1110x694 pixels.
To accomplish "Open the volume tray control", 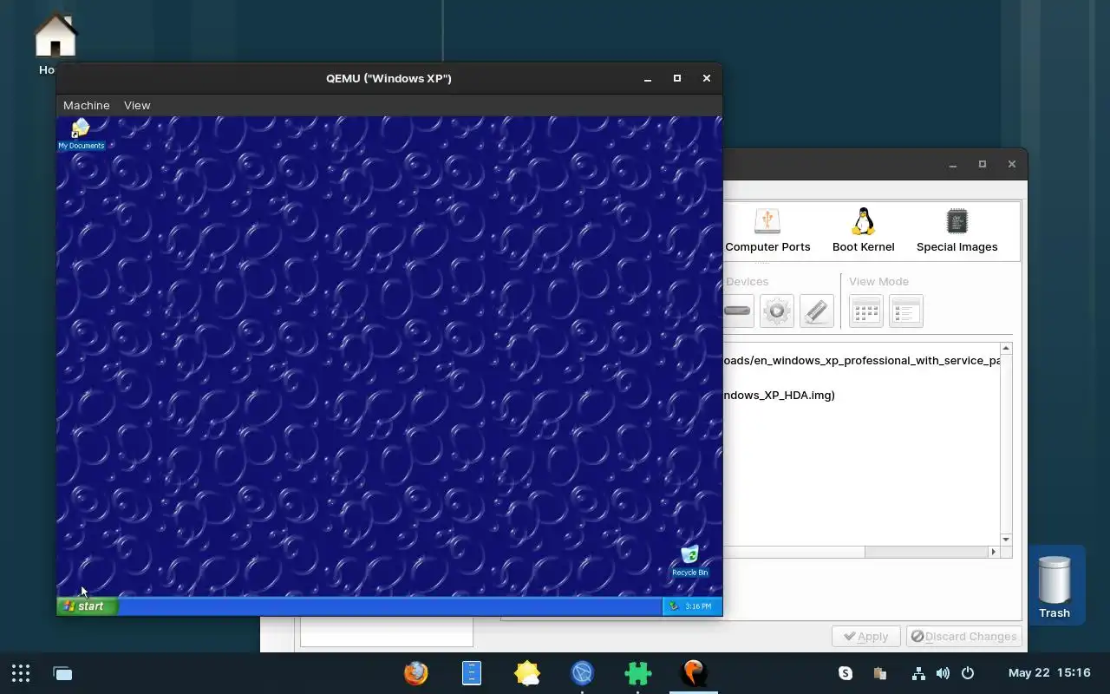I will (943, 673).
